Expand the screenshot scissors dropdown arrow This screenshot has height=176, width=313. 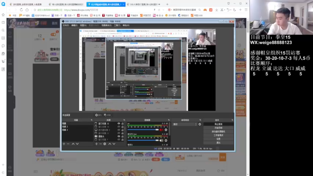(224, 10)
